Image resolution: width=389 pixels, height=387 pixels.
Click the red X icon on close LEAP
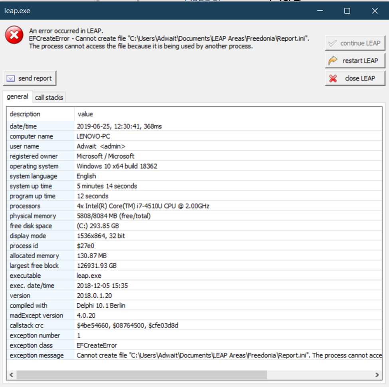tap(333, 79)
